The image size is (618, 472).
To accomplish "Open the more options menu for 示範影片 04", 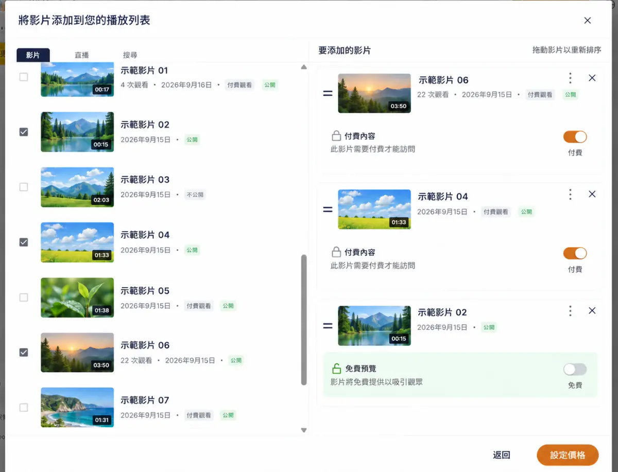I will point(570,195).
